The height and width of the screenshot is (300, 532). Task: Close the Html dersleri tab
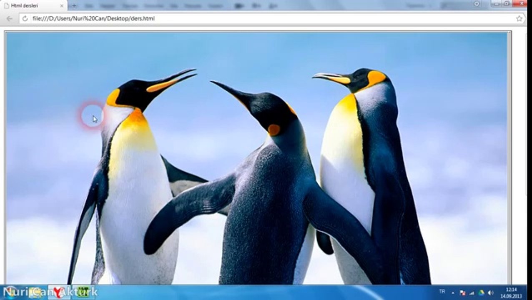click(62, 6)
